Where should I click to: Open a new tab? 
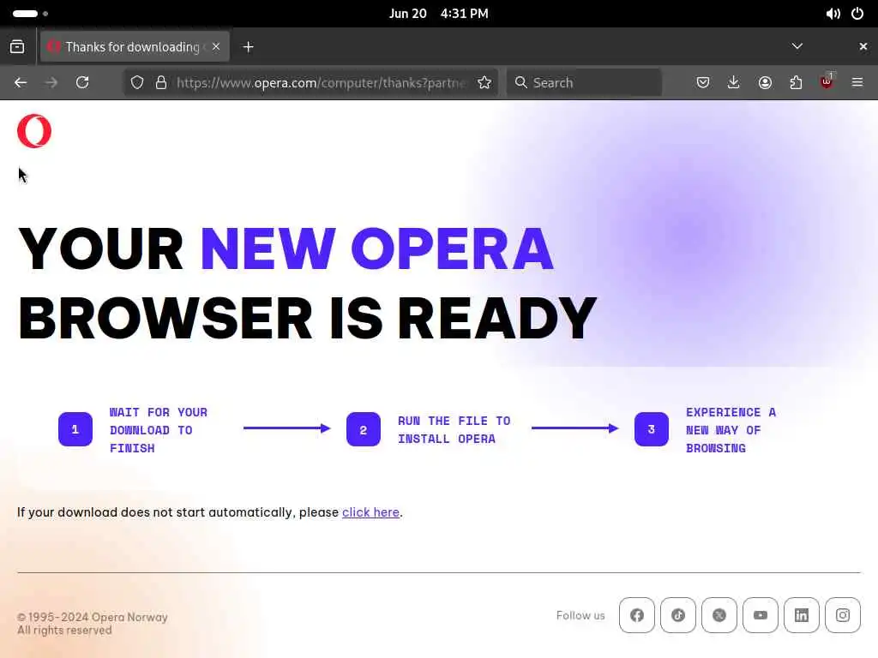click(x=249, y=47)
